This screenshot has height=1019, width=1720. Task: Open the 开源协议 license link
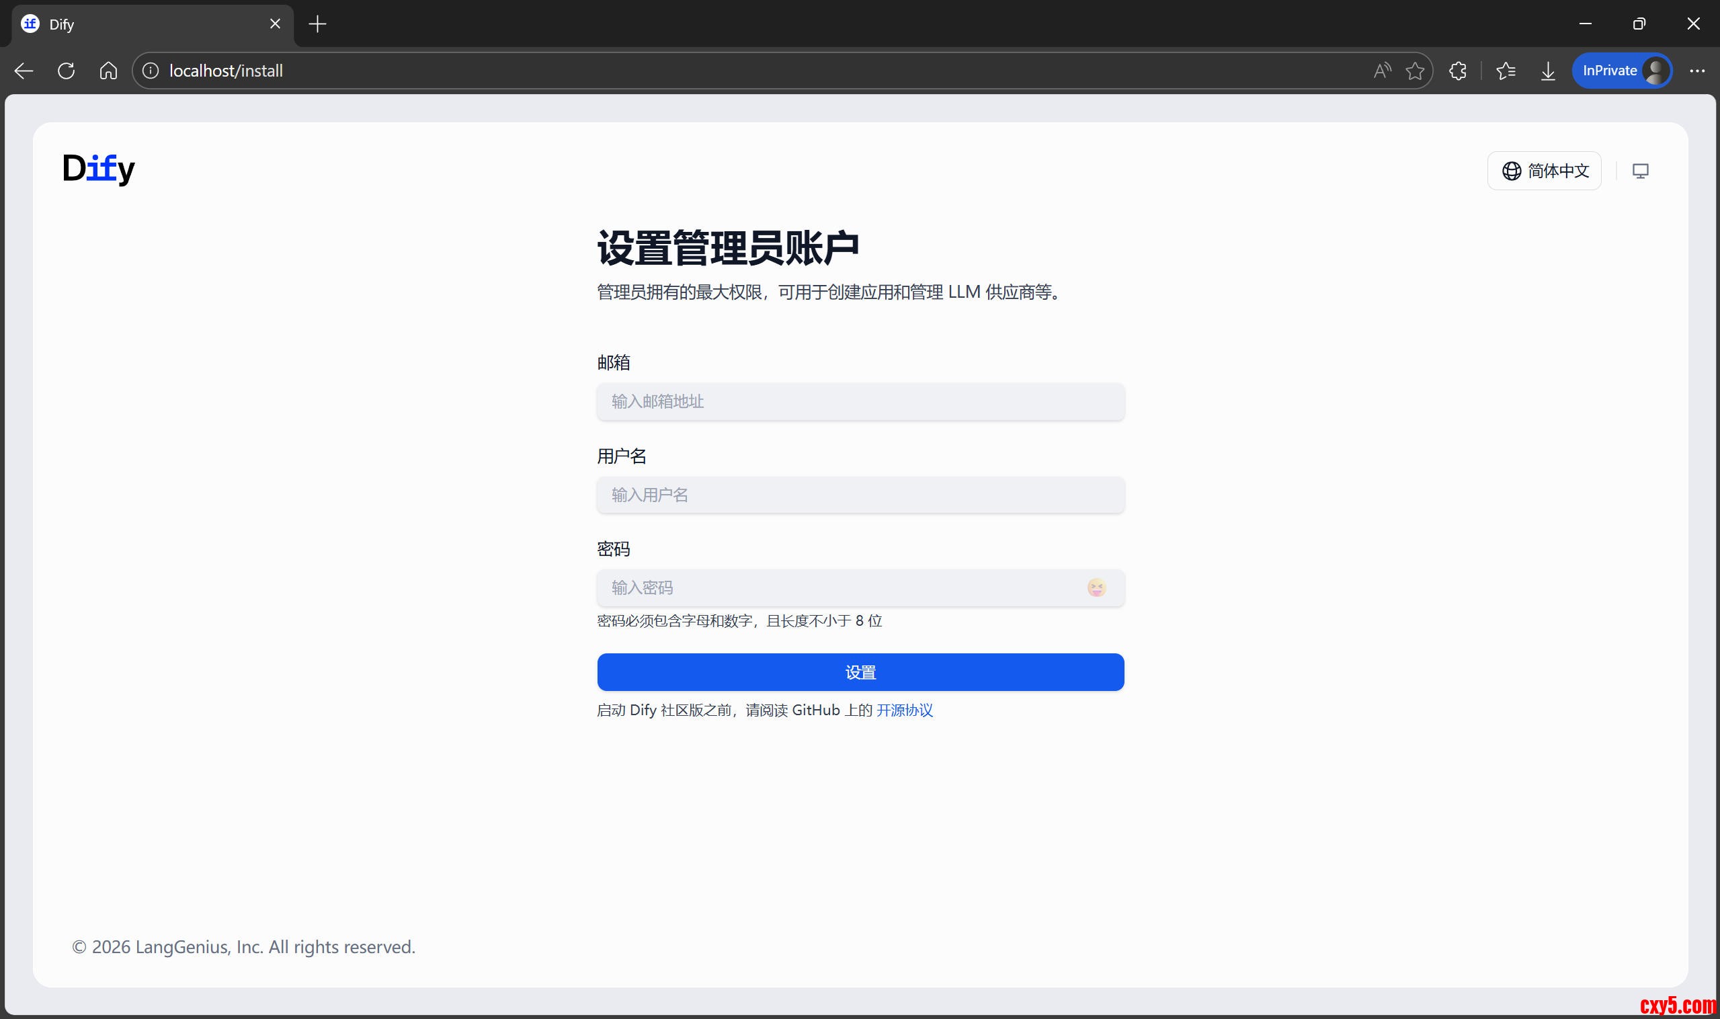(903, 710)
